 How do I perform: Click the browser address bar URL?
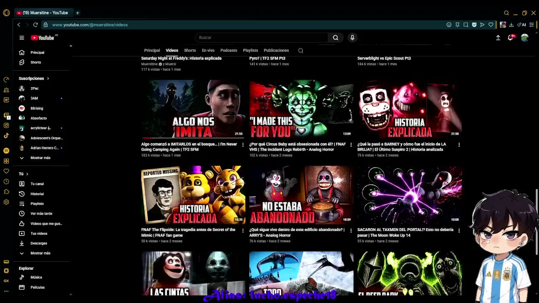click(x=90, y=25)
